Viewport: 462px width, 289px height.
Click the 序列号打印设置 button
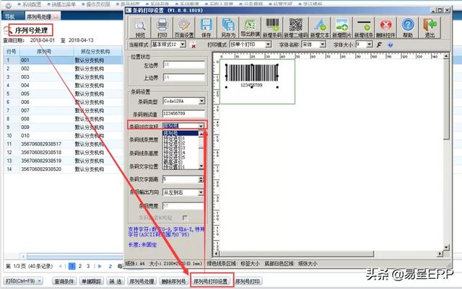coord(210,281)
